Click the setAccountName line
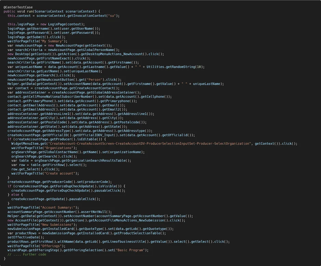The image size is (321, 266). (116, 84)
